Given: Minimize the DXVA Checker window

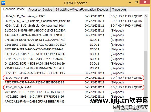Looking at the screenshot, I should pyautogui.click(x=130, y=2).
